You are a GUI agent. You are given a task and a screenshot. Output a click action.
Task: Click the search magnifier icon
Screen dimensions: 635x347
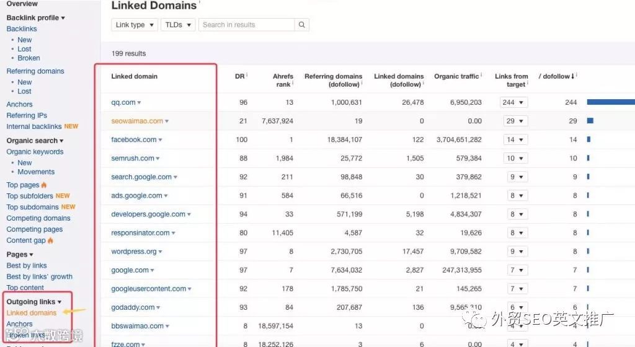point(302,25)
